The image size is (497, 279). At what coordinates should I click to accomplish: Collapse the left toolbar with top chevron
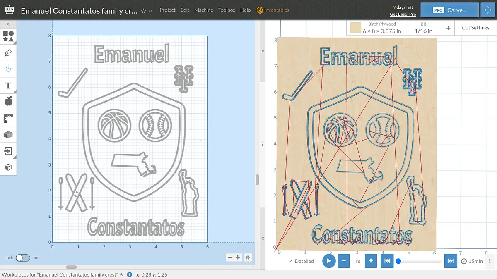8,24
